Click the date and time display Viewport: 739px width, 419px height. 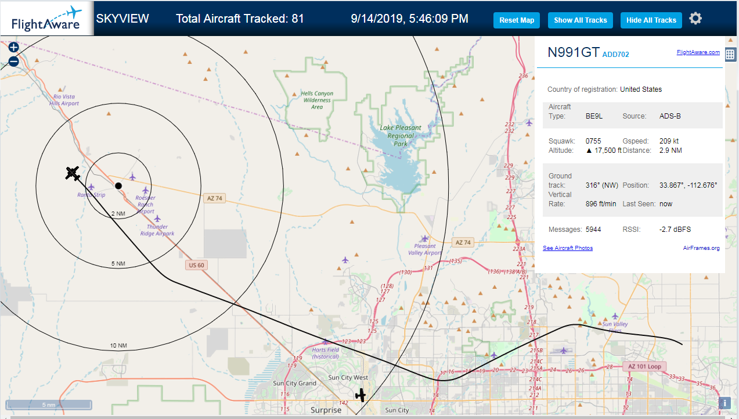pos(410,19)
